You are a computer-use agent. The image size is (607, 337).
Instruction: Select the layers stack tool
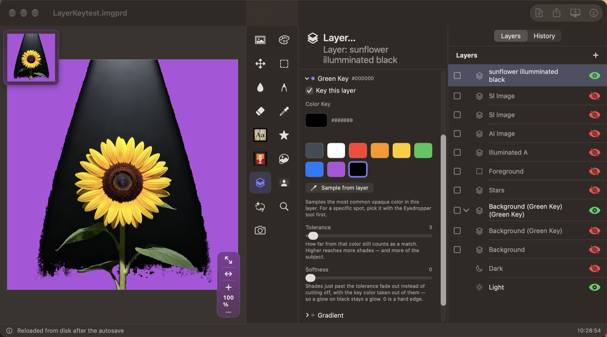pos(260,183)
